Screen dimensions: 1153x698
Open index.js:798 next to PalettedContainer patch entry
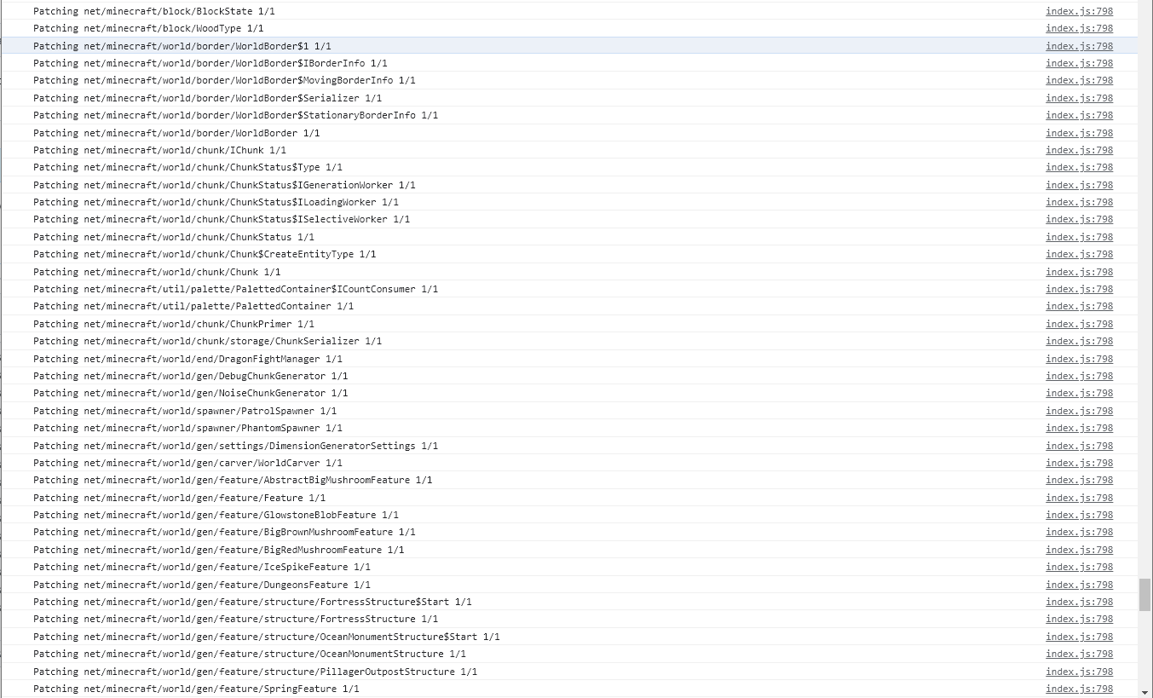[1079, 306]
